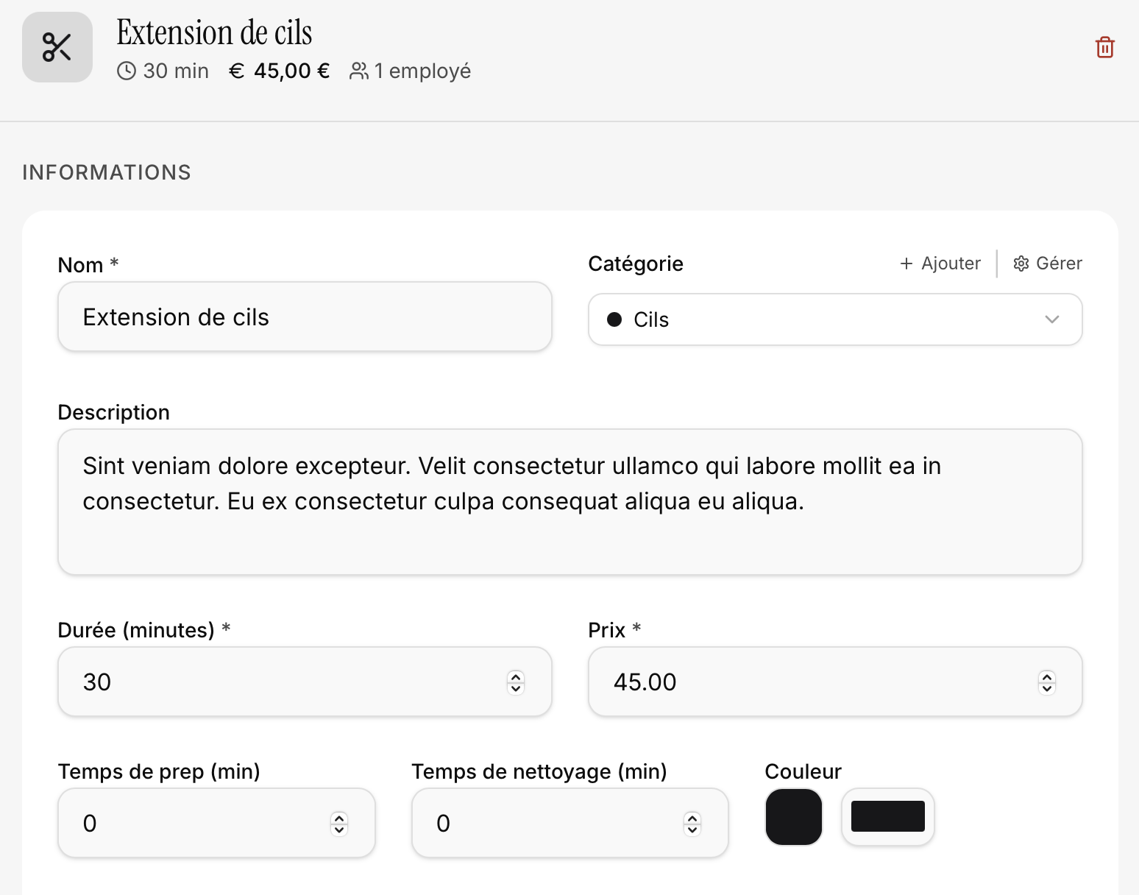
Task: Click the scissors service icon
Action: pyautogui.click(x=57, y=46)
